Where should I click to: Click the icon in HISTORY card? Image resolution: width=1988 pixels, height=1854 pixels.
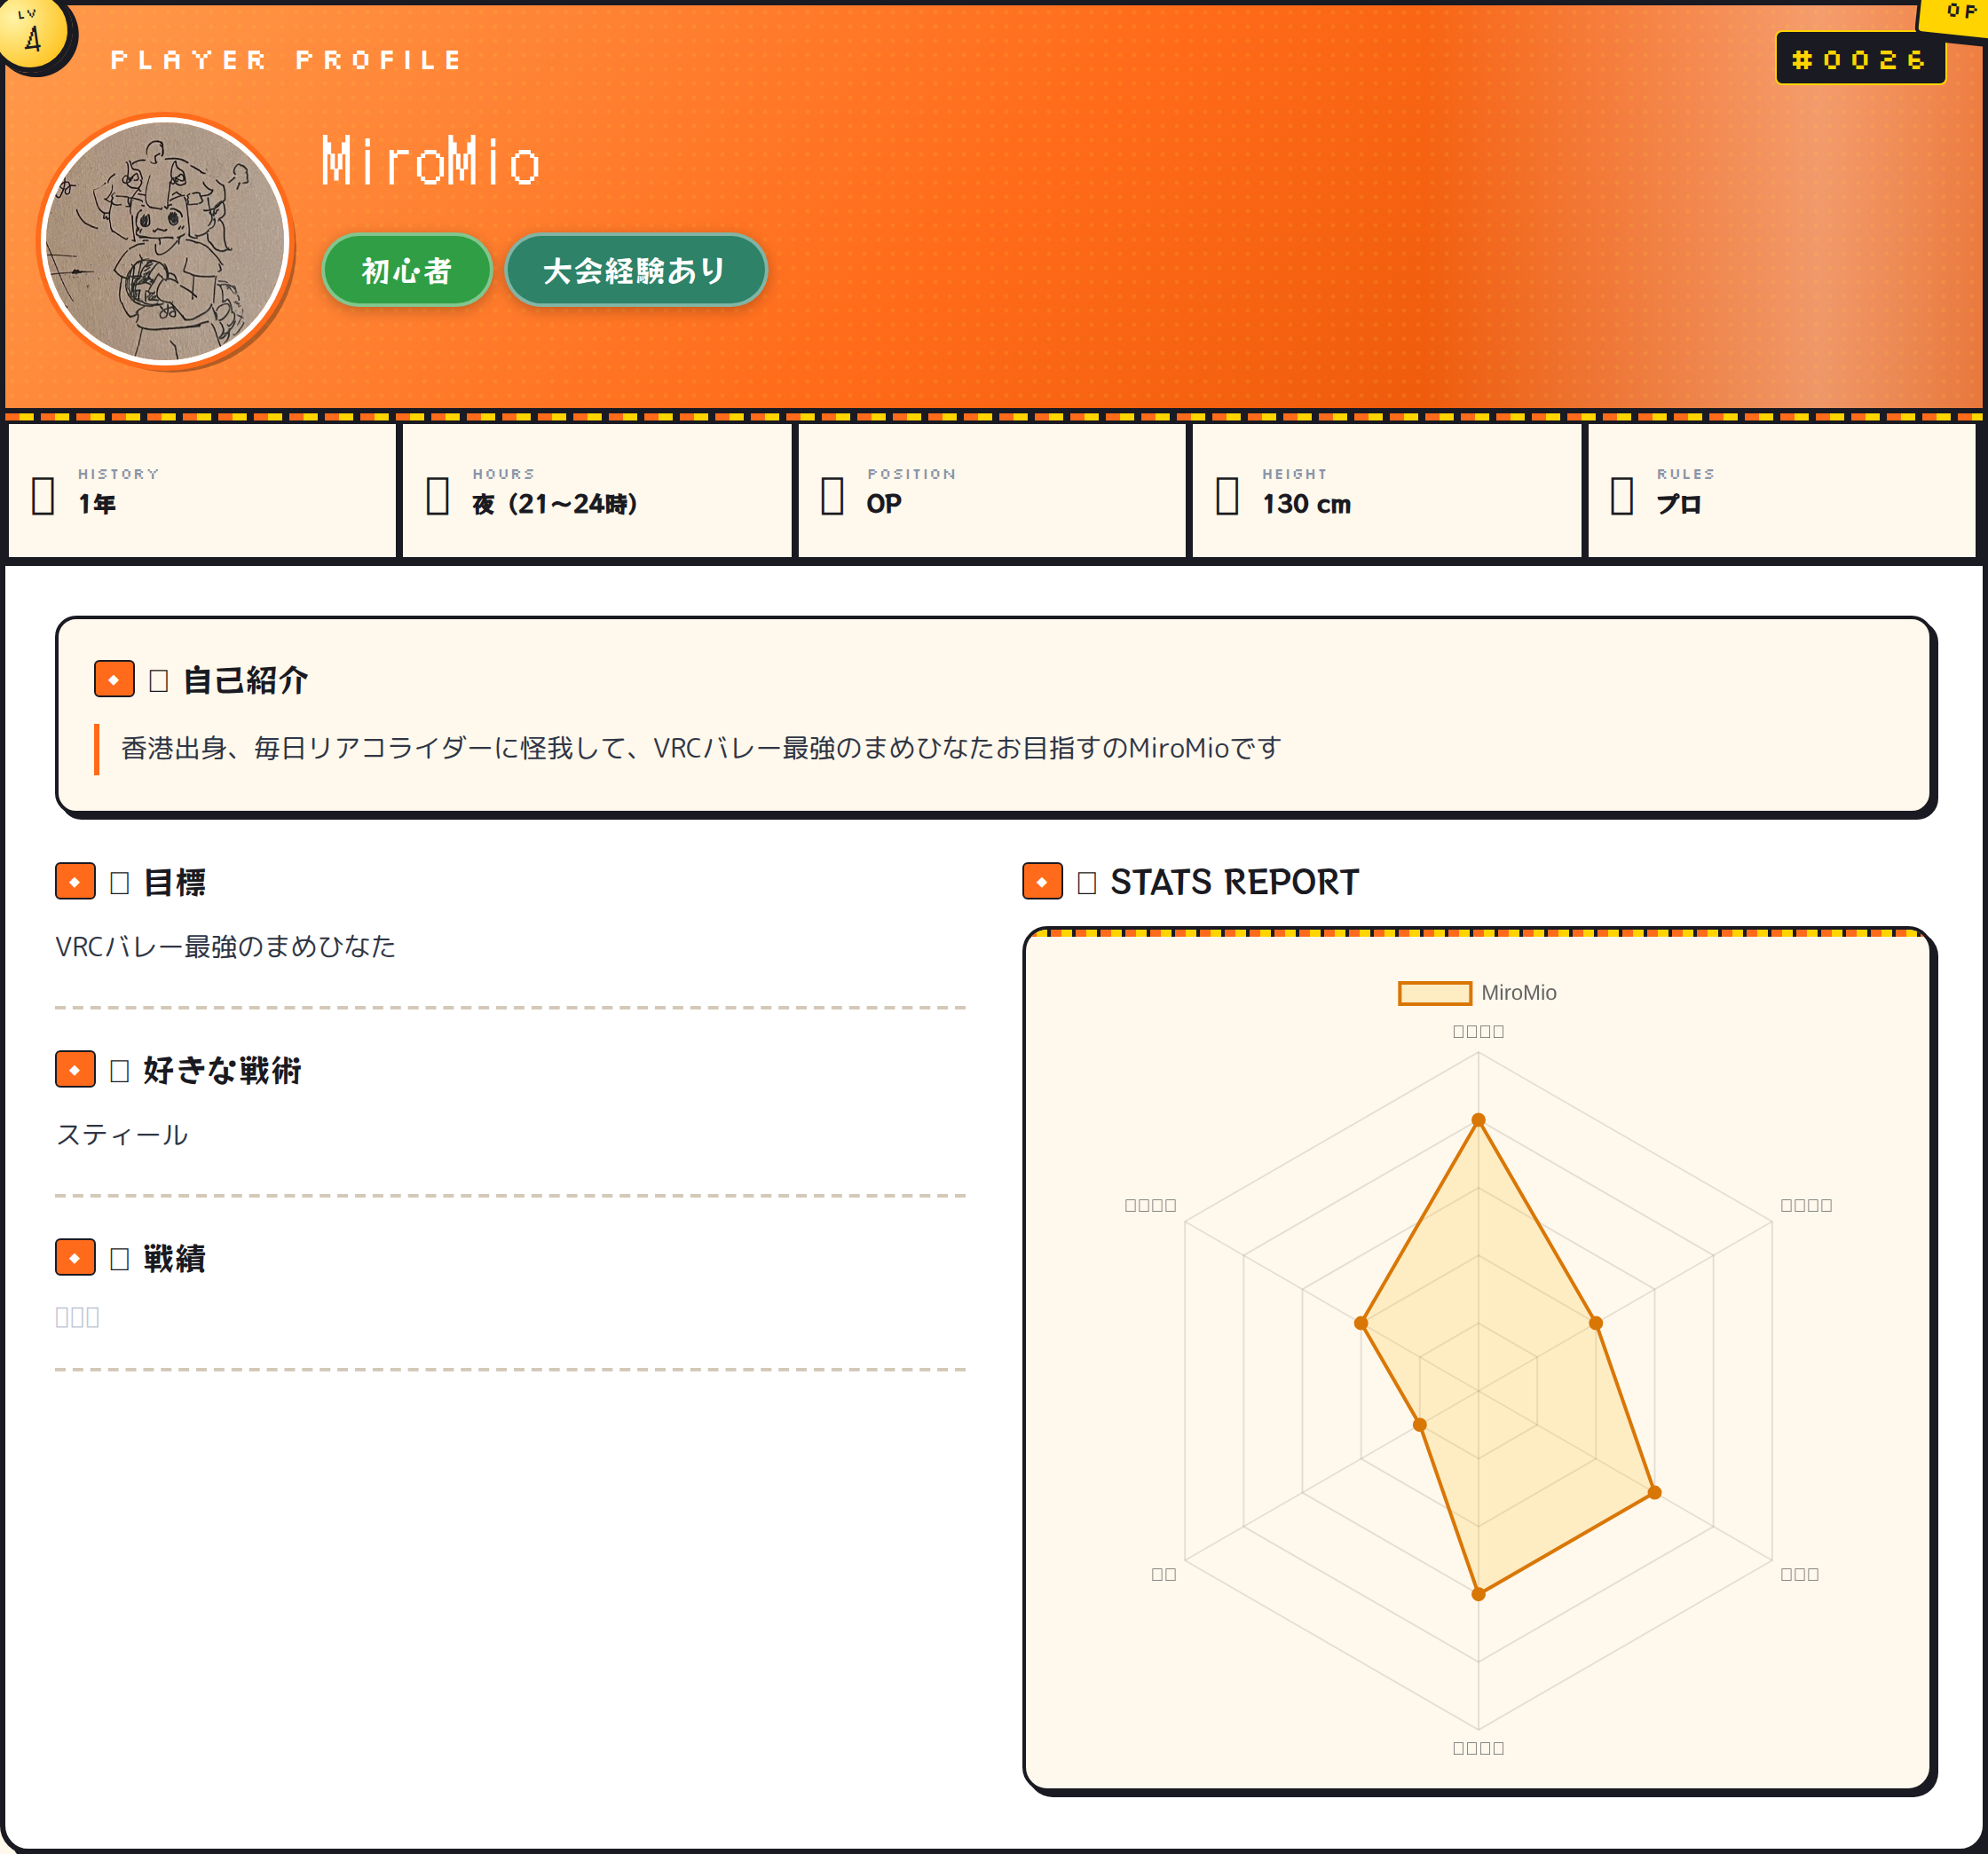coord(43,495)
